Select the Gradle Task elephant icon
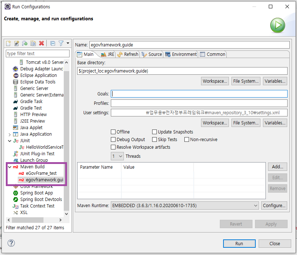 click(16, 102)
